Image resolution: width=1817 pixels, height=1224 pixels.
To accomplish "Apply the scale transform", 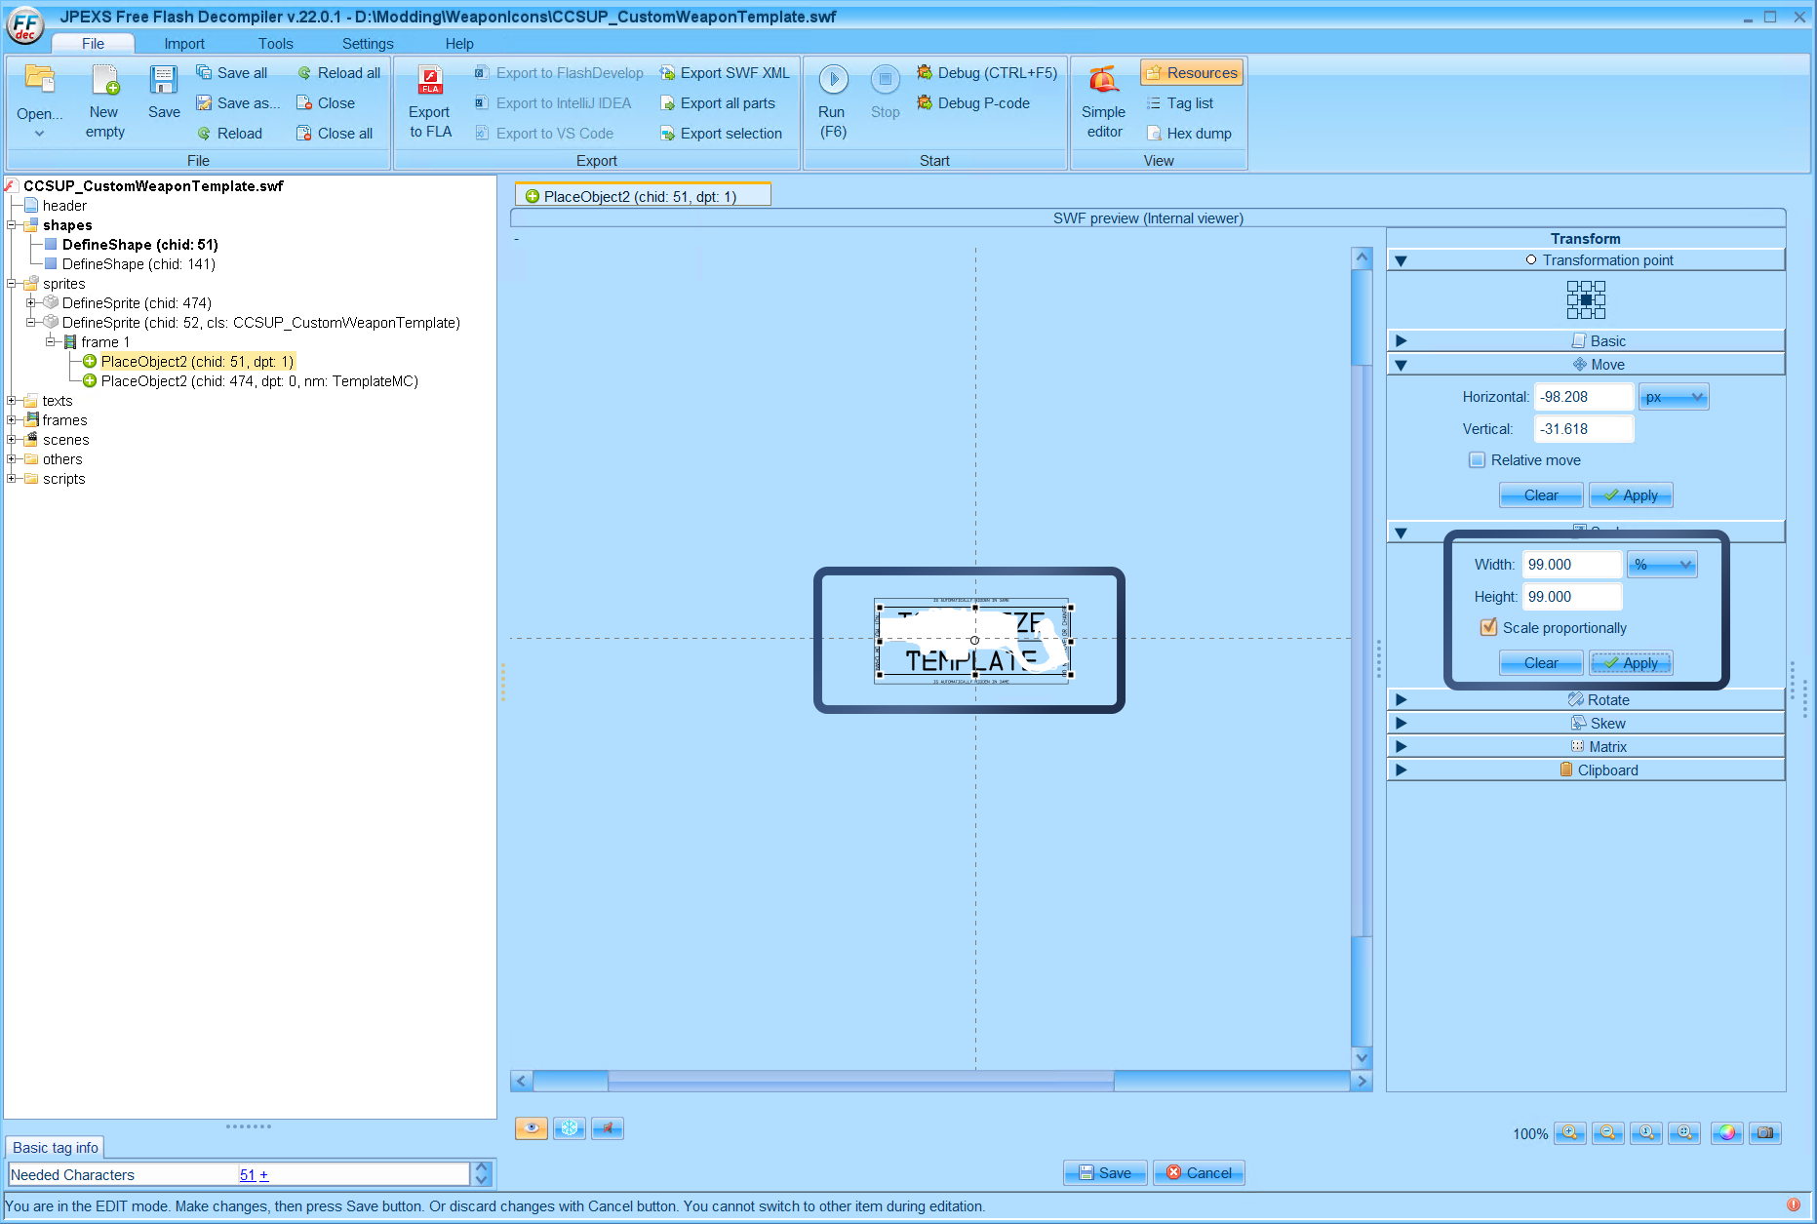I will pyautogui.click(x=1630, y=662).
